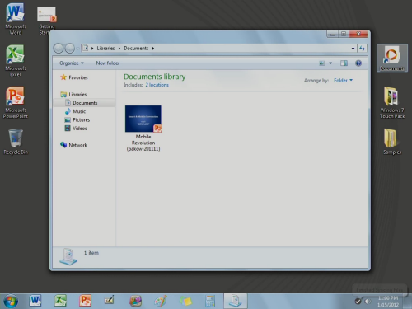Open the recent pages dropdown beside Forward
The height and width of the screenshot is (309, 412).
(77, 49)
